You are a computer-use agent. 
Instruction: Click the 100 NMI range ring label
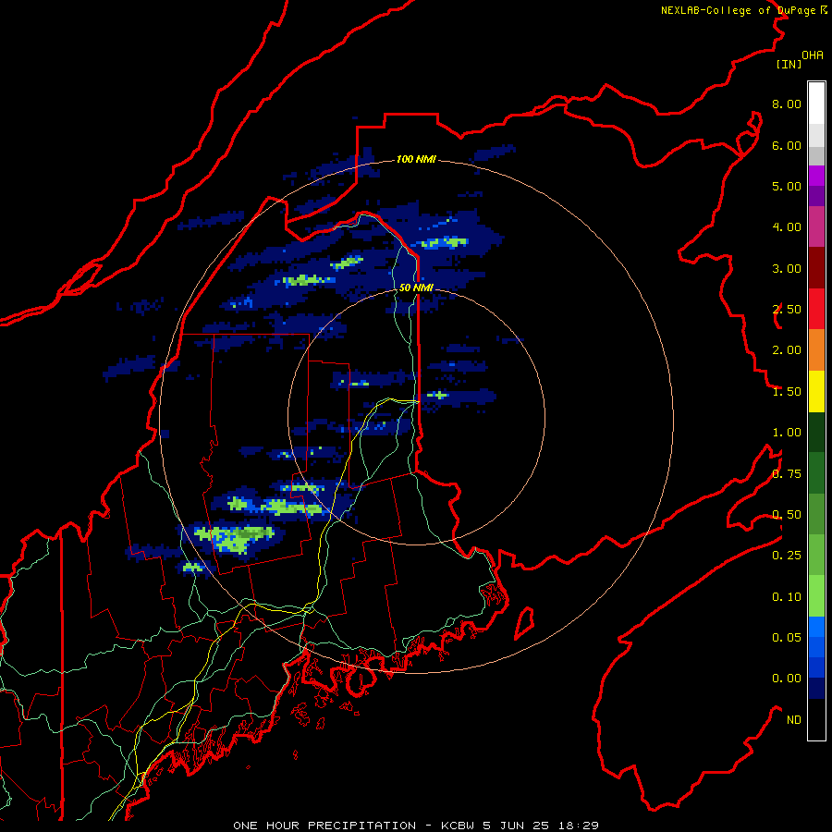pyautogui.click(x=416, y=159)
